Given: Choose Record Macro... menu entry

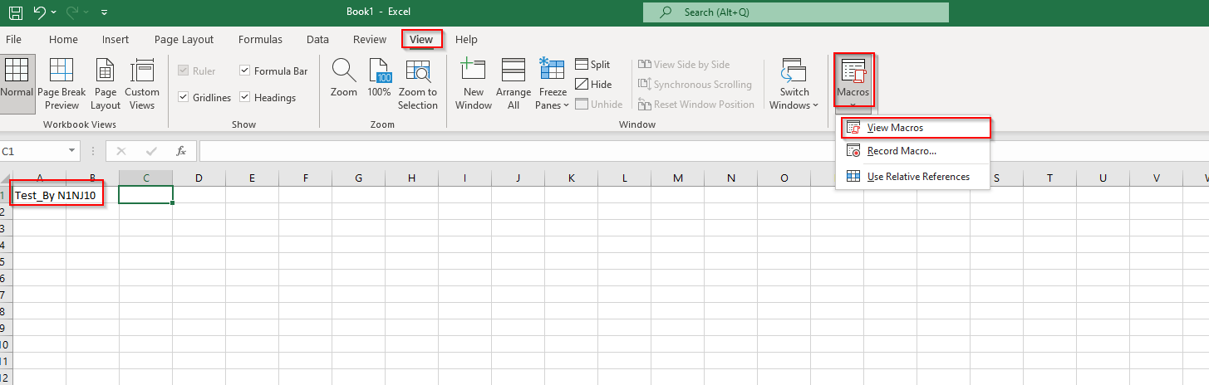Looking at the screenshot, I should (x=902, y=151).
